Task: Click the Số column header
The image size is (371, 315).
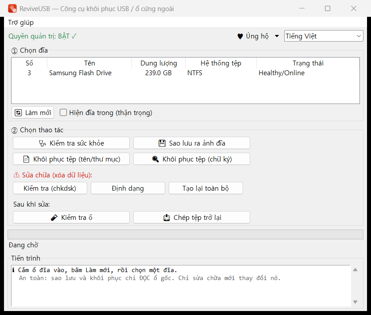Action: pyautogui.click(x=29, y=63)
